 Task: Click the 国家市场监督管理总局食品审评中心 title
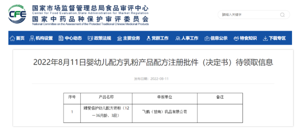click(90, 8)
